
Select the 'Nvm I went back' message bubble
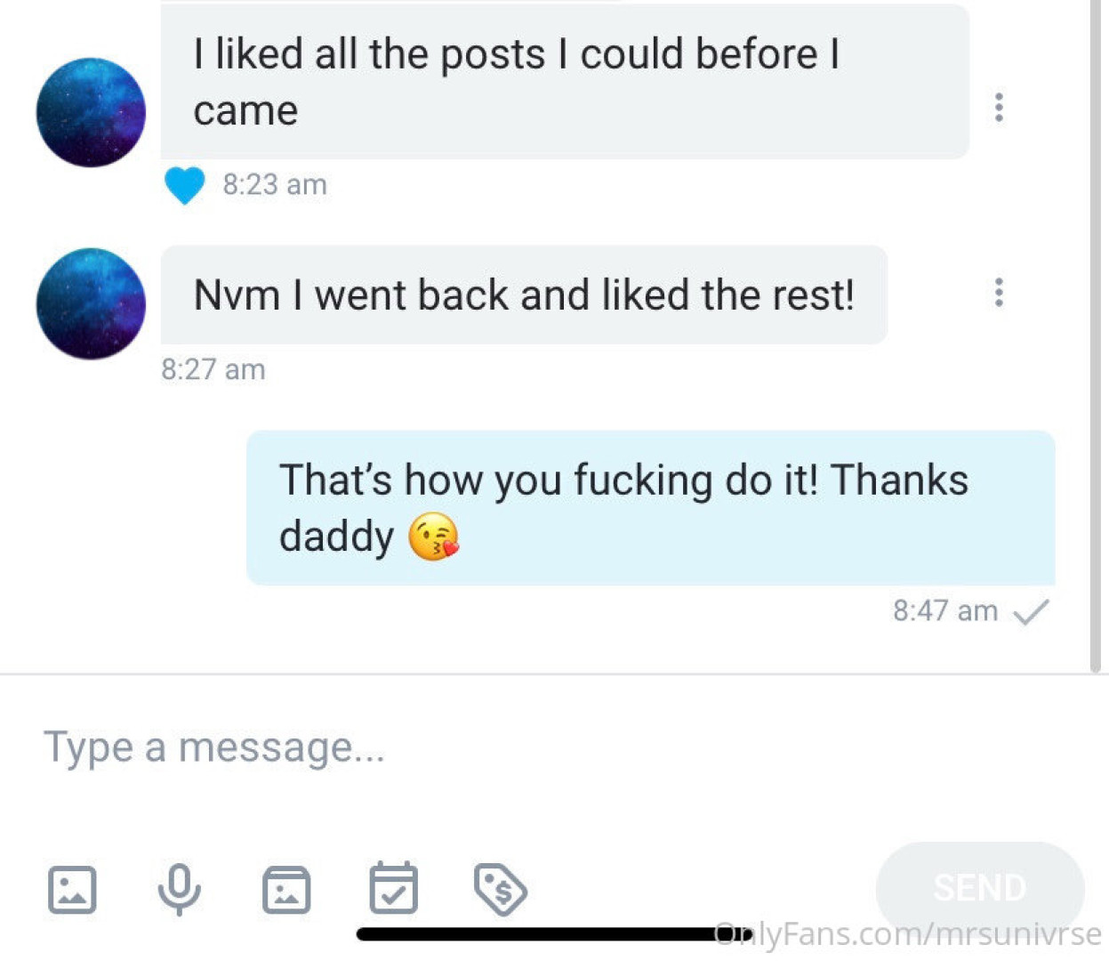coord(524,295)
